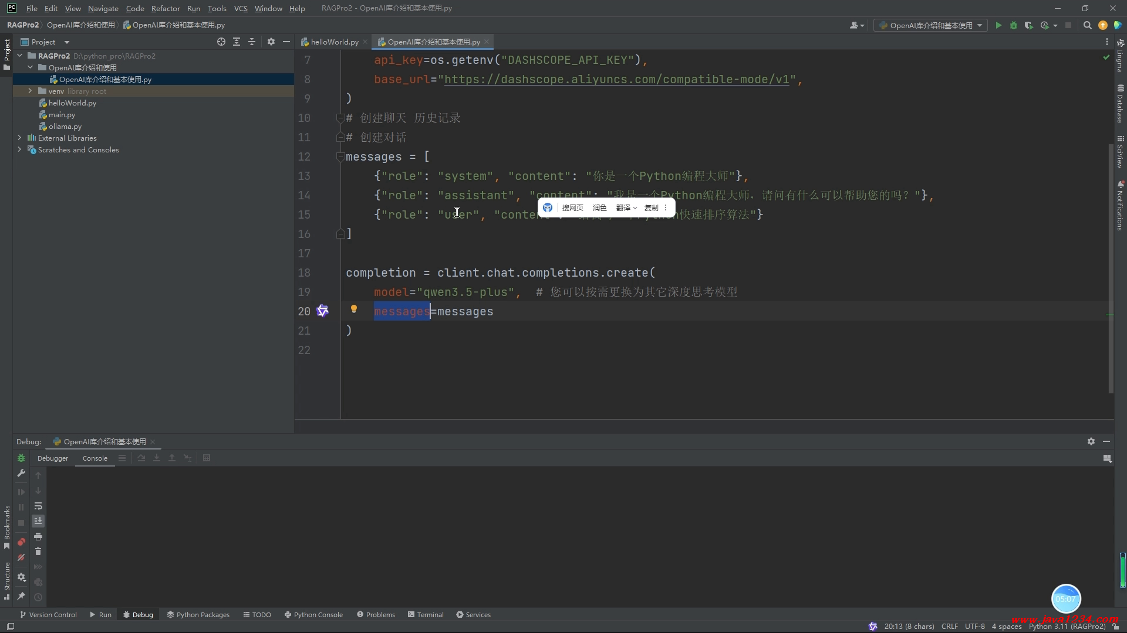Expand External Libraries node
This screenshot has width=1127, height=633.
click(19, 138)
